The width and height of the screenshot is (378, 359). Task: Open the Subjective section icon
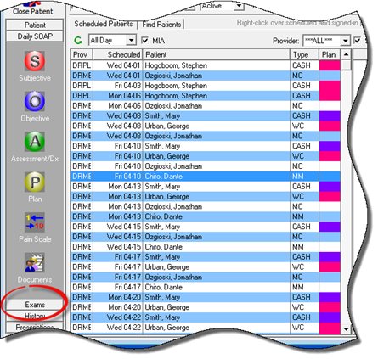click(35, 61)
